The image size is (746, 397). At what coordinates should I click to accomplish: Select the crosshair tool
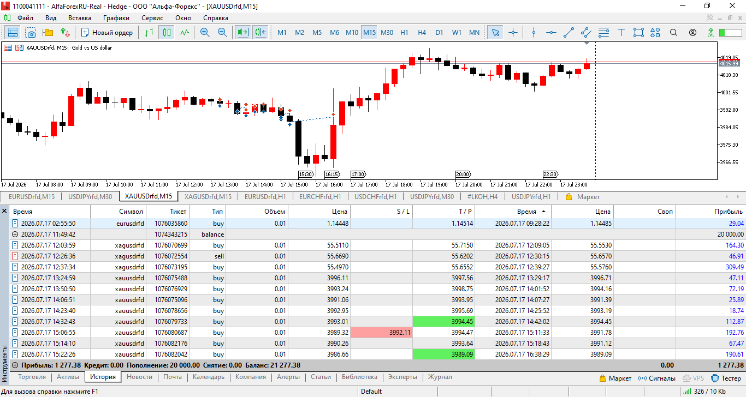(513, 33)
